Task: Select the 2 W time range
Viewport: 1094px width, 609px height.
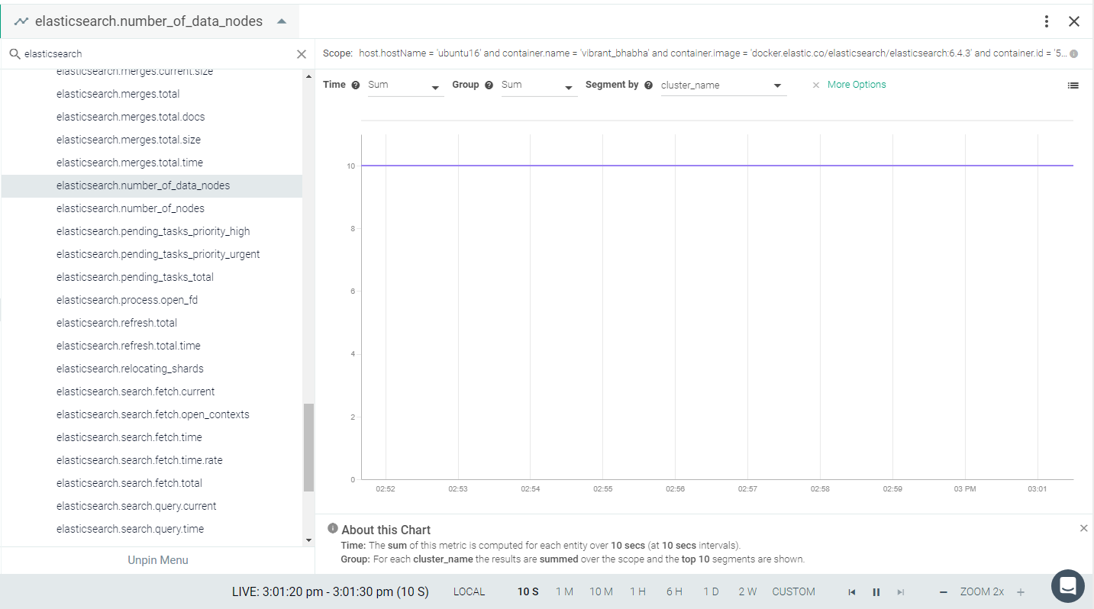Action: click(x=747, y=591)
